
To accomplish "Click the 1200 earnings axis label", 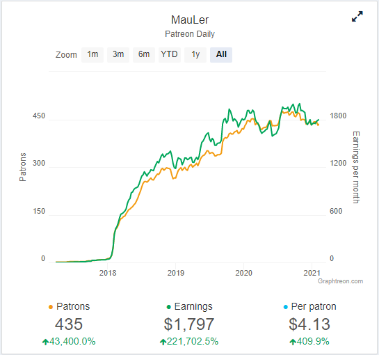I will click(338, 164).
